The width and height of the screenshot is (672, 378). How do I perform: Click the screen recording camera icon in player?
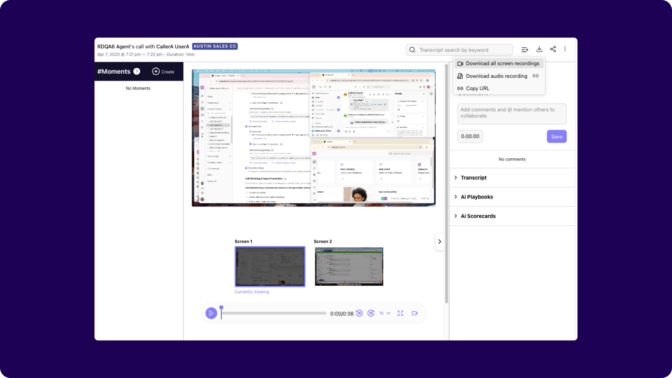coord(415,313)
